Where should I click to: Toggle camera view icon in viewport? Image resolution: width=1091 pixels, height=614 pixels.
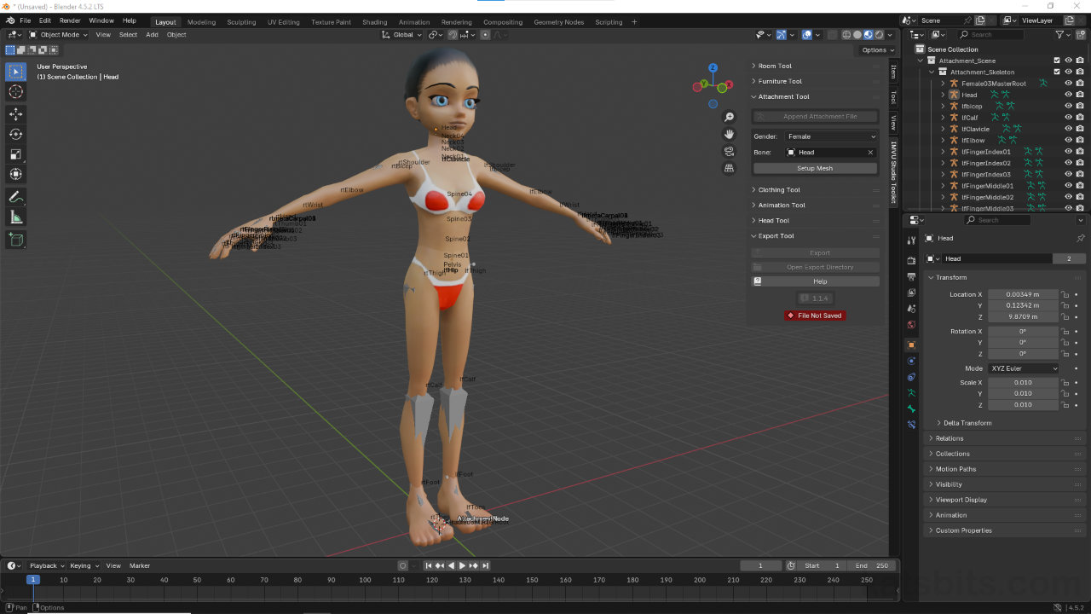pos(729,151)
